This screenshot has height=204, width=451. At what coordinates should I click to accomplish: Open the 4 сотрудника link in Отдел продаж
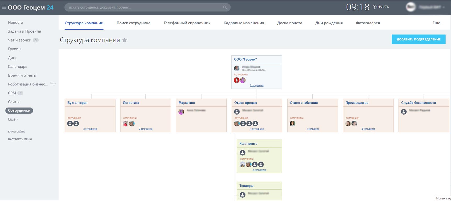[257, 129]
